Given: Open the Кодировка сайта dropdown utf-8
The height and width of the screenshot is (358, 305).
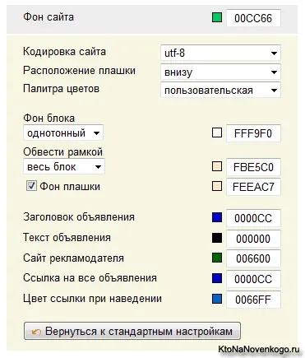Looking at the screenshot, I should pos(220,53).
